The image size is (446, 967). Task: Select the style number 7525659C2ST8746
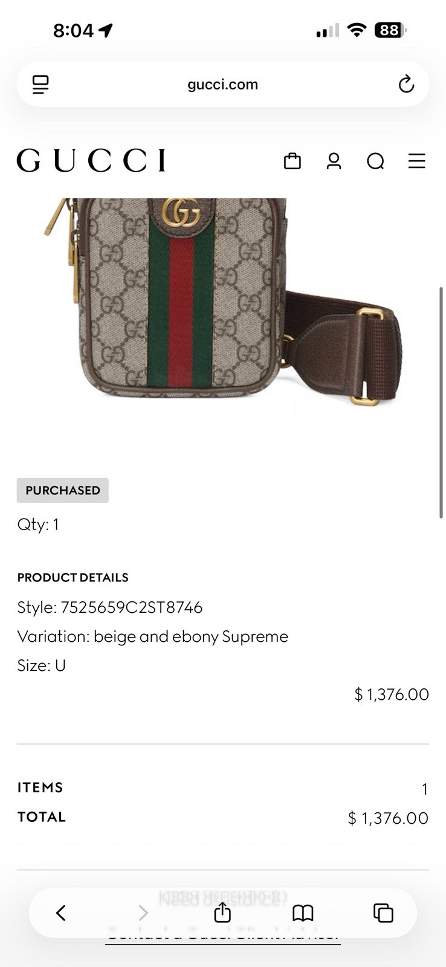[132, 607]
